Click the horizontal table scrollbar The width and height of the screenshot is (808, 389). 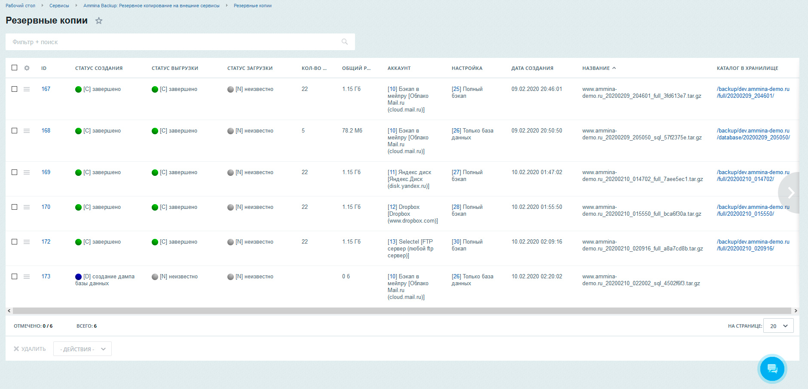tap(402, 311)
